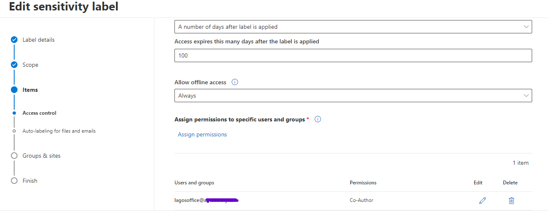Image resolution: width=548 pixels, height=214 pixels.
Task: Click the Groups & sites step circle
Action: [x=14, y=156]
